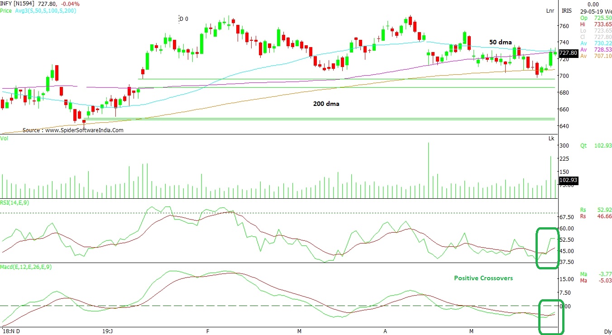Open the SpiderSoftwareIndia.Com source link
The width and height of the screenshot is (612, 335).
click(73, 130)
